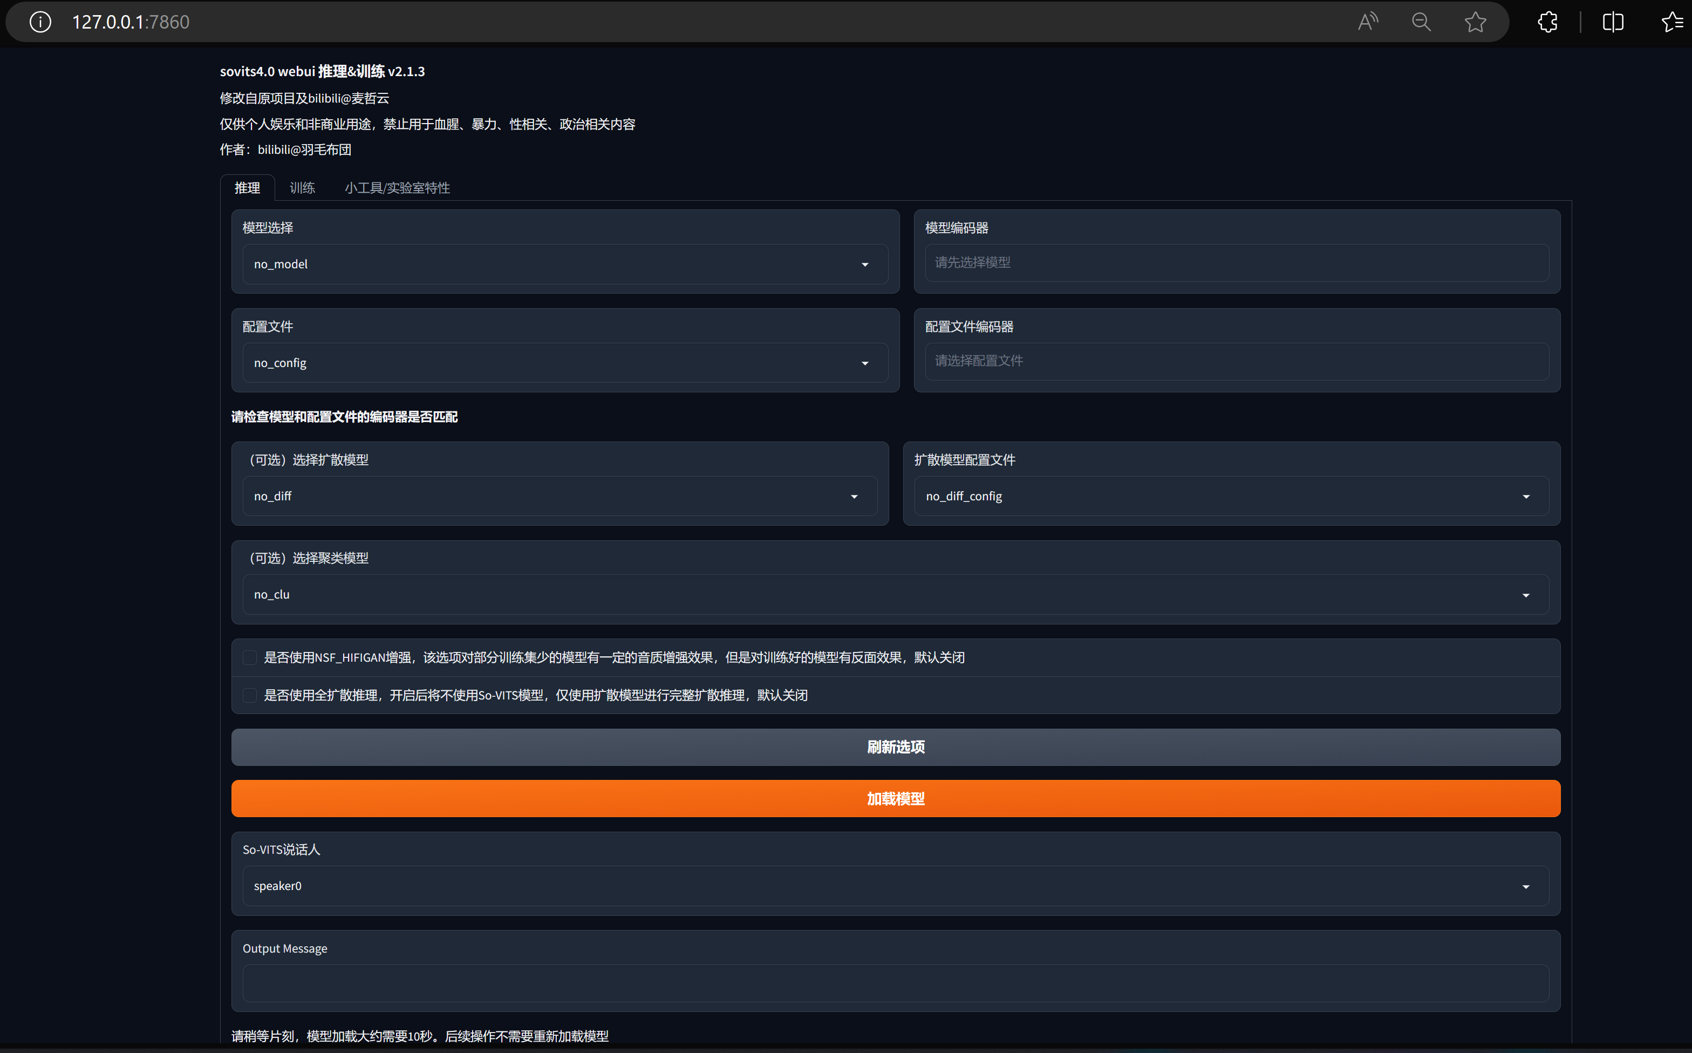Expand the no_clu cluster model dropdown

pyautogui.click(x=895, y=594)
